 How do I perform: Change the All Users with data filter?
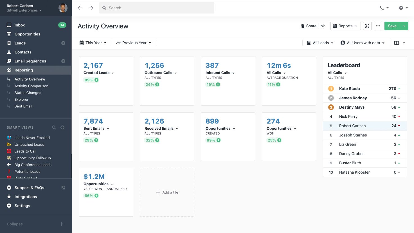363,43
